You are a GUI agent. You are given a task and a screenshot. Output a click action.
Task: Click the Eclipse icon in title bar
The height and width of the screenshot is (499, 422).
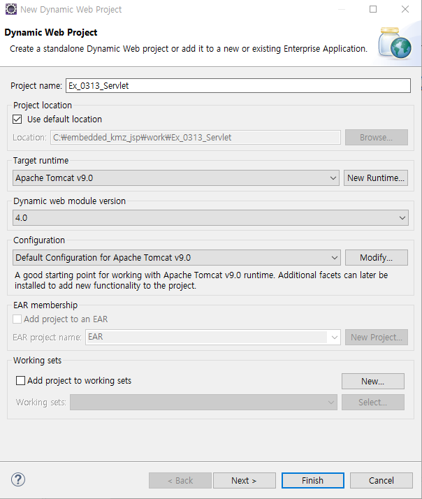coord(11,9)
